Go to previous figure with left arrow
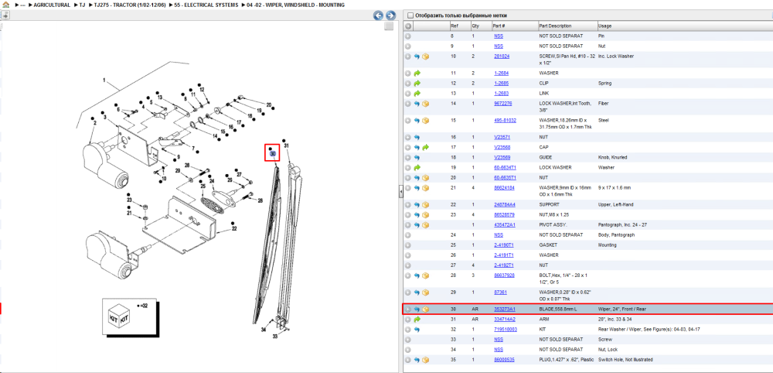This screenshot has width=773, height=373. point(379,15)
